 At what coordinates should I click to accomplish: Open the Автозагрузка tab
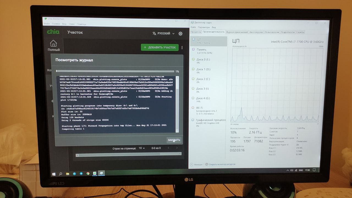point(256,32)
